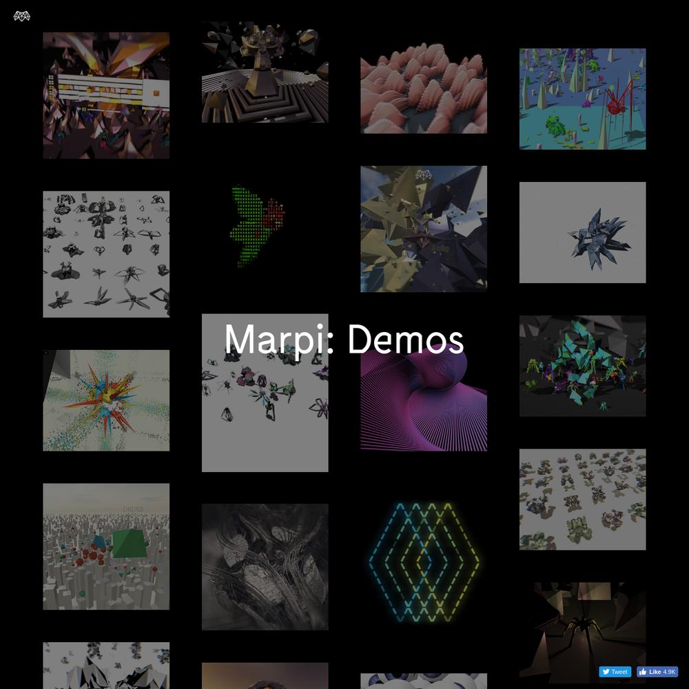
Task: Open the neon dashed diamond pattern thumbnail
Action: pos(424,562)
